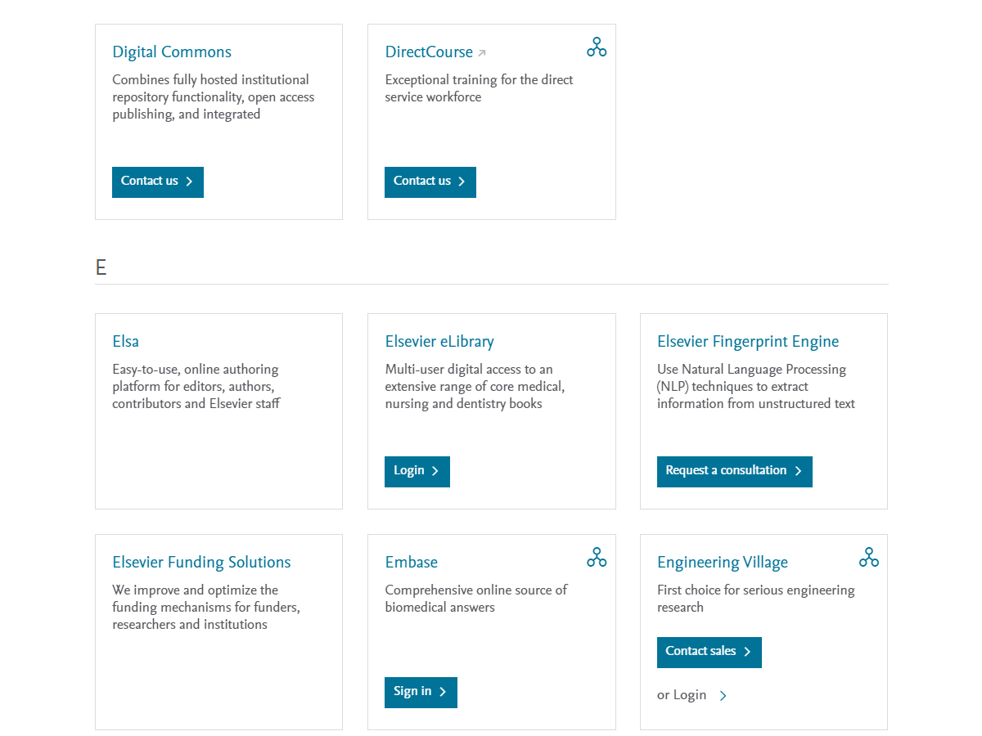This screenshot has height=736, width=982.
Task: Open the DirectCourse title link
Action: point(429,52)
